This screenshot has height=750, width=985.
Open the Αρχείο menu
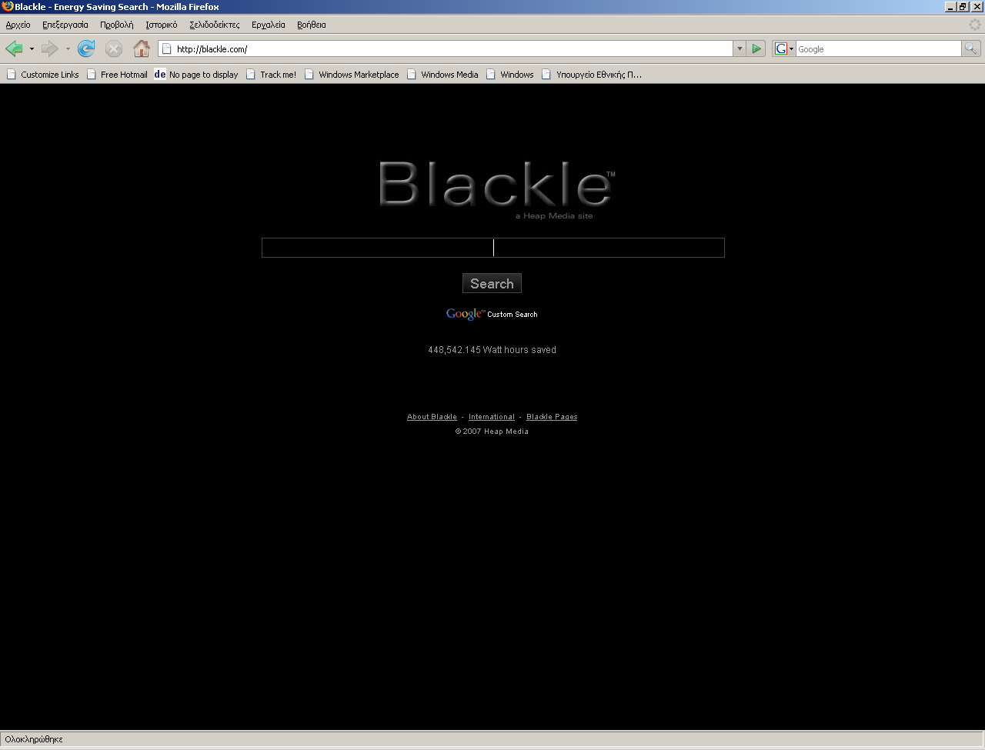tap(18, 25)
